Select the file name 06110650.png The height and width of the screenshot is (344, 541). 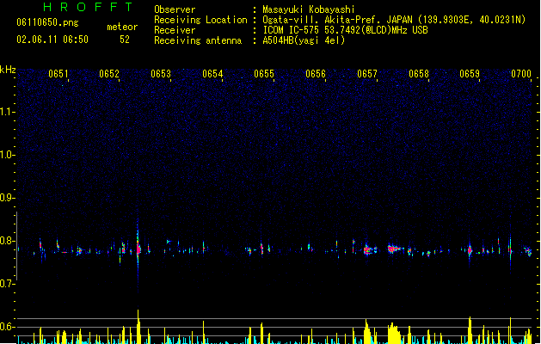tap(47, 22)
